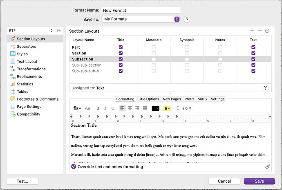Center align text
Screen dimensions: 282x190
click(130, 108)
